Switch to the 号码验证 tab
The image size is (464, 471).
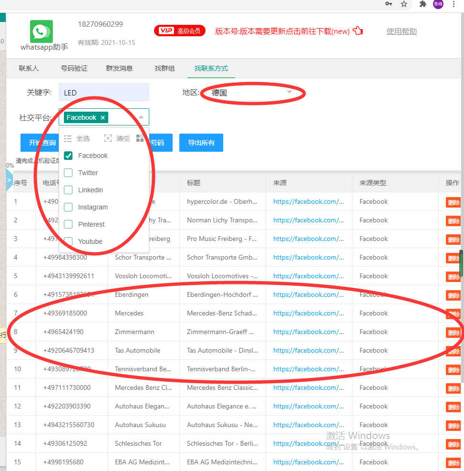(x=74, y=68)
